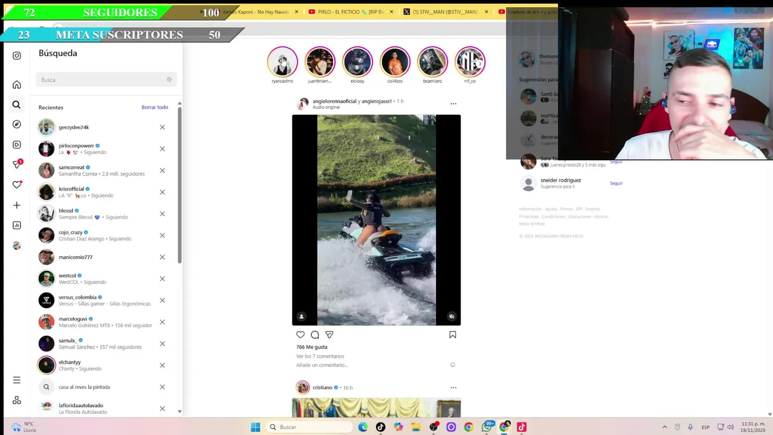
Task: Close the PIRLO - EL FICTICIO tab
Action: (391, 11)
